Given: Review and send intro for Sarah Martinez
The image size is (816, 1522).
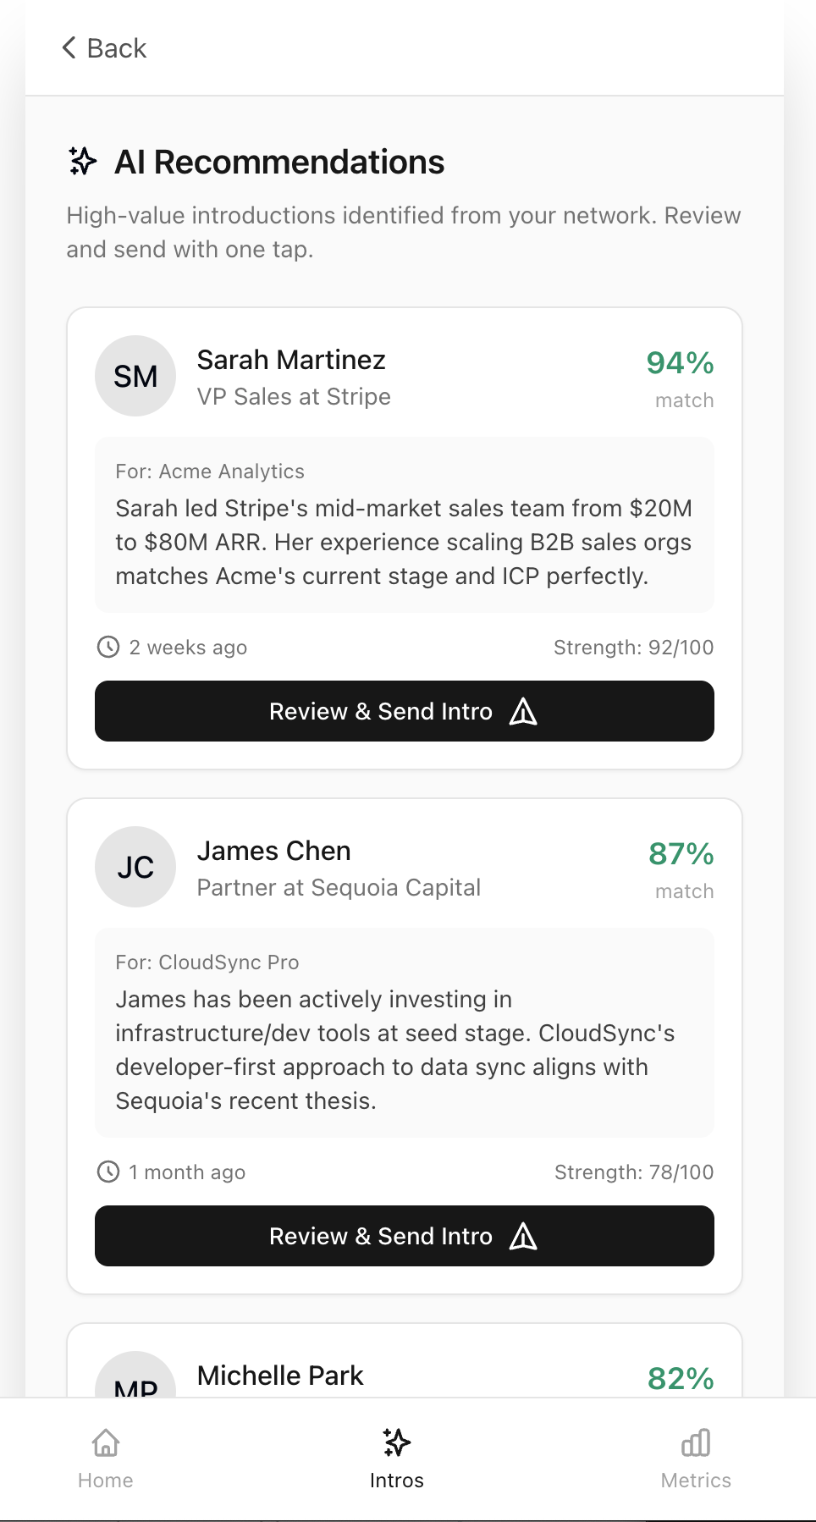Looking at the screenshot, I should (x=404, y=711).
